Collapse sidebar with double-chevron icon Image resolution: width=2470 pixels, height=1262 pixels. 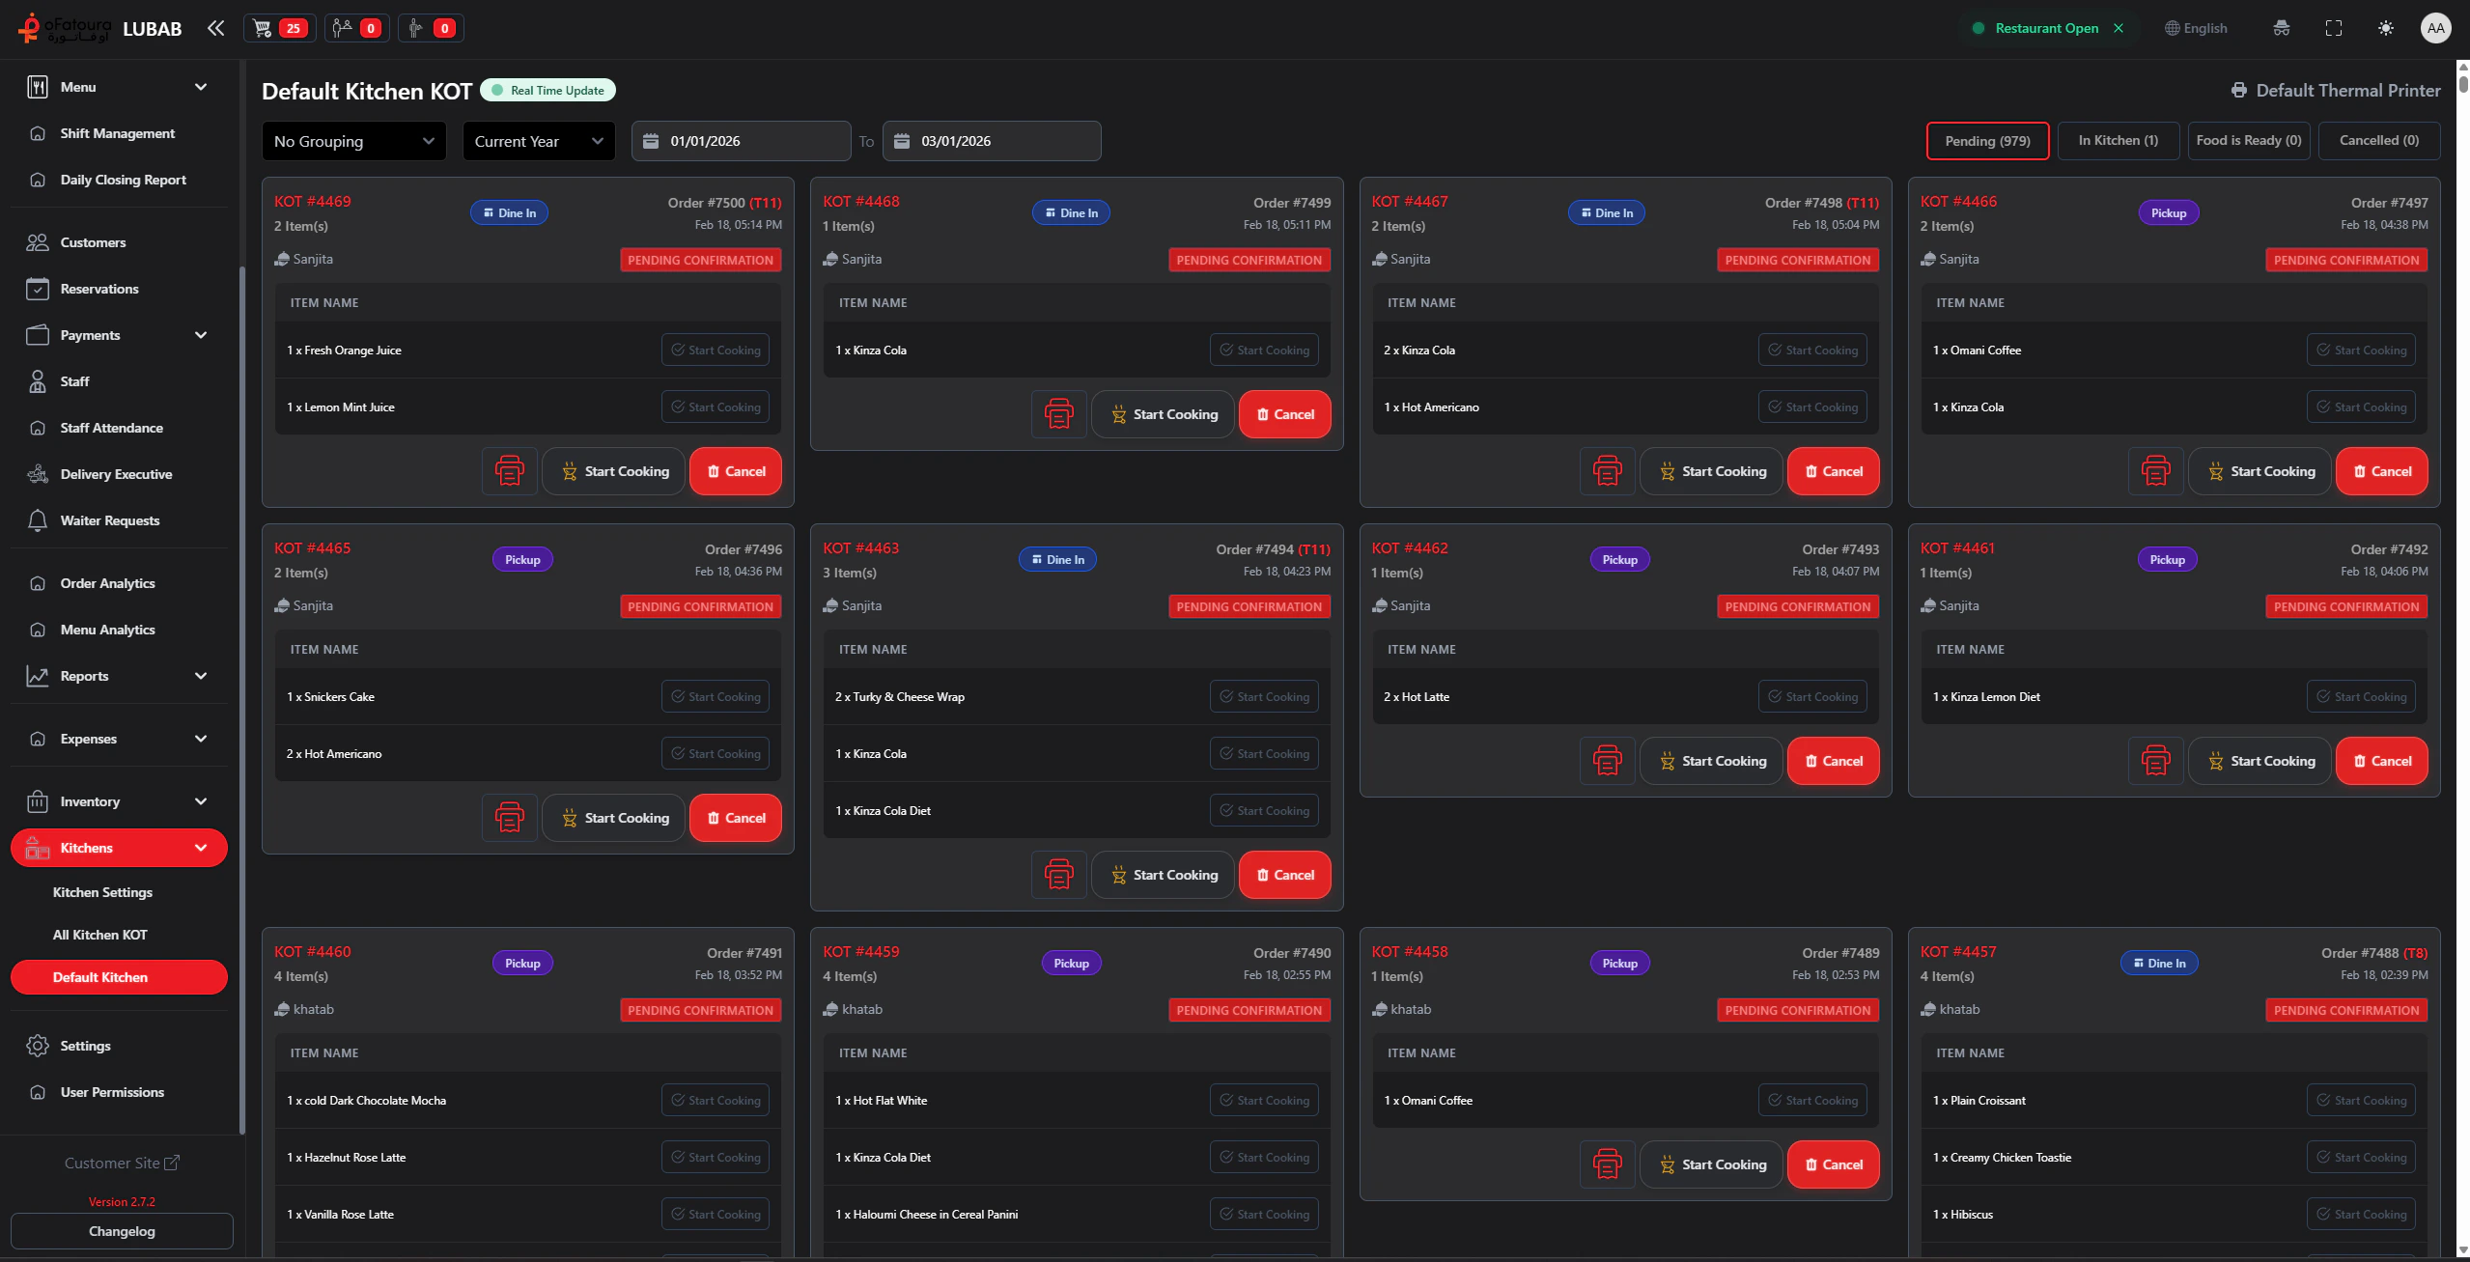pos(215,28)
